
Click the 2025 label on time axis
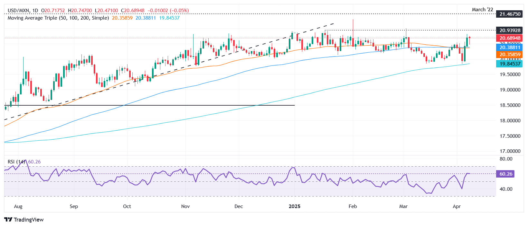[x=294, y=206]
